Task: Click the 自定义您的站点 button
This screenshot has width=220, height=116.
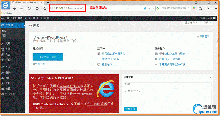Action: [48, 57]
